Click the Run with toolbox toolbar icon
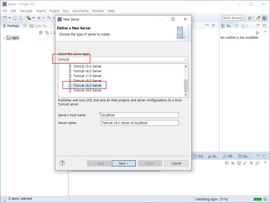The width and height of the screenshot is (270, 203). pyautogui.click(x=29, y=18)
